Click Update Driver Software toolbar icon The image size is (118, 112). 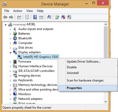click(57, 17)
